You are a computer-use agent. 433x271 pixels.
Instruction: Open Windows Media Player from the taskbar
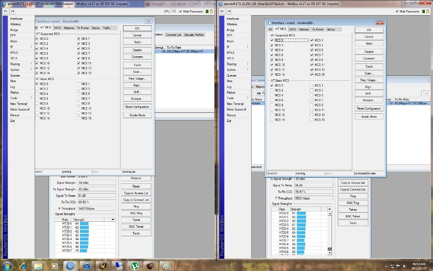tap(55, 265)
